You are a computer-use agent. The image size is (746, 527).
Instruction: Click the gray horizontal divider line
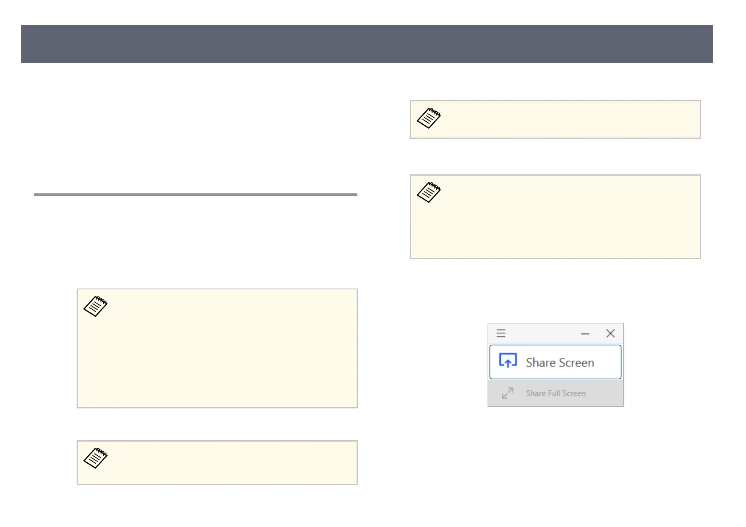point(195,194)
